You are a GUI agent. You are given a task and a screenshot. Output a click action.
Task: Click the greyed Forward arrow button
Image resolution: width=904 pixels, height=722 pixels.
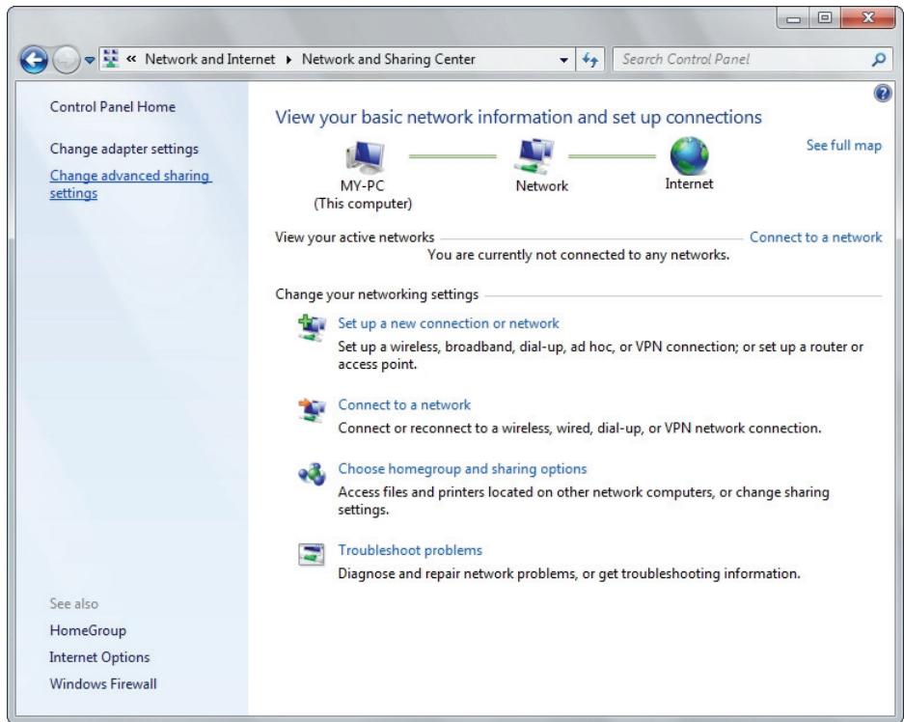click(67, 60)
